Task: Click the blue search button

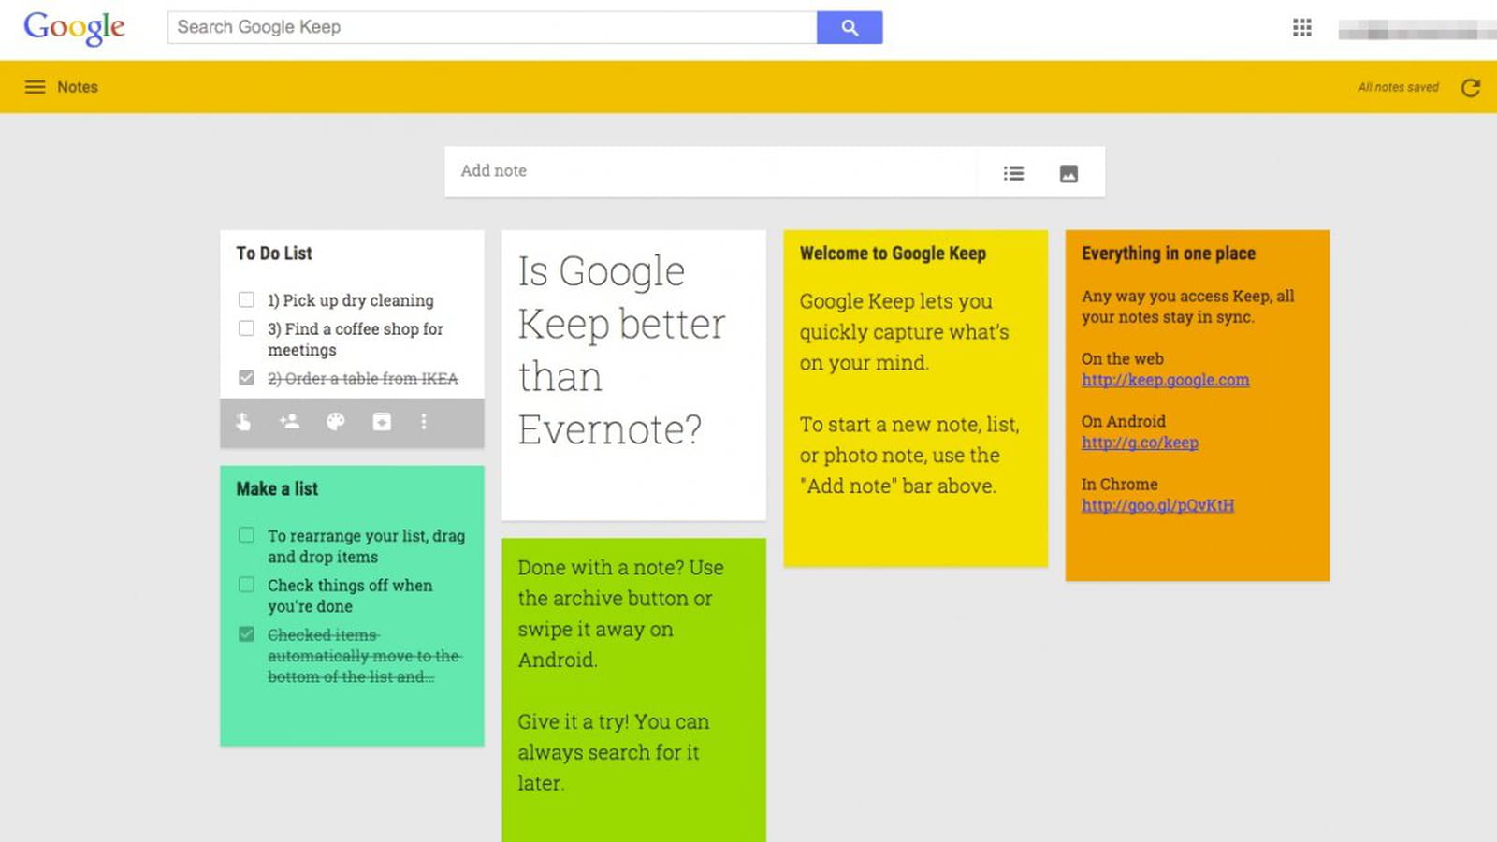Action: pos(850,27)
